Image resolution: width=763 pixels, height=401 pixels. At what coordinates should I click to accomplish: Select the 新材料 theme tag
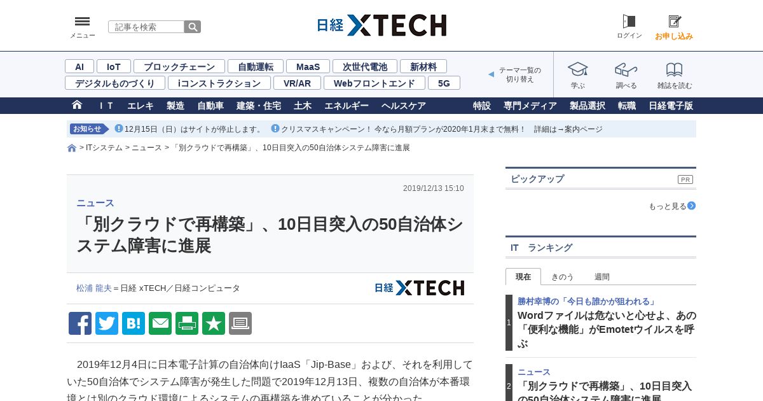point(423,66)
